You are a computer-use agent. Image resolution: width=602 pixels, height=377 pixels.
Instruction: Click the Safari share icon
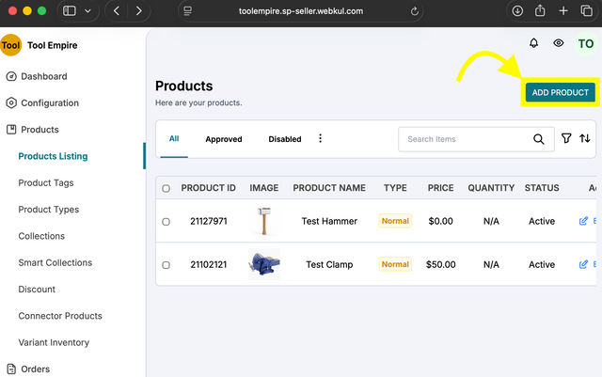540,10
